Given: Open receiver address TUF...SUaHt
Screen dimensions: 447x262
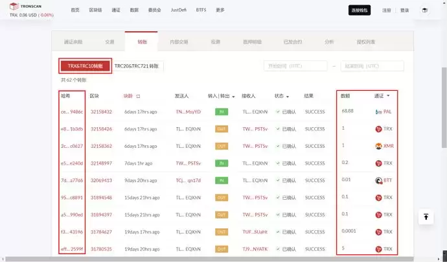Looking at the screenshot, I should (255, 232).
